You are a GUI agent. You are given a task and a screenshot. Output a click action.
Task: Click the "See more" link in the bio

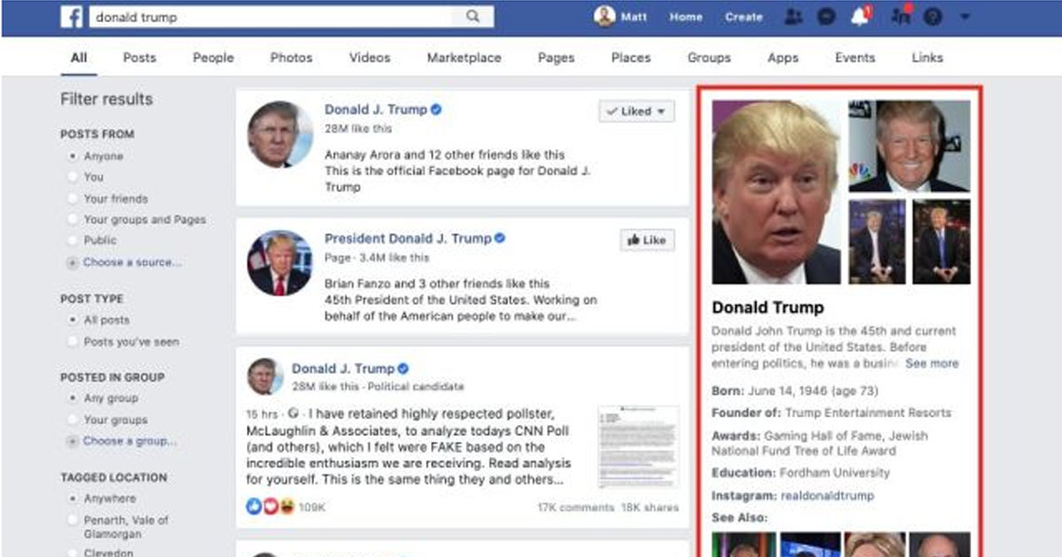pyautogui.click(x=931, y=363)
